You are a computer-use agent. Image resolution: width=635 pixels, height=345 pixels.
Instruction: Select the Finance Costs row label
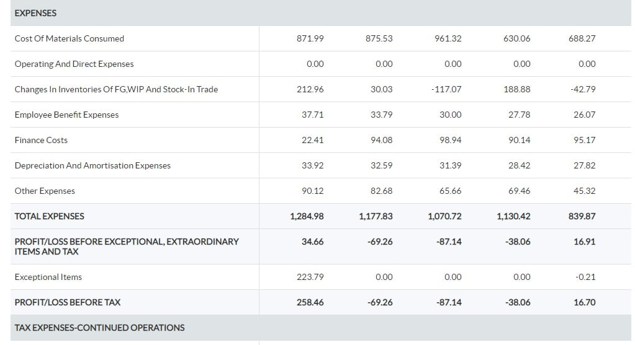41,140
